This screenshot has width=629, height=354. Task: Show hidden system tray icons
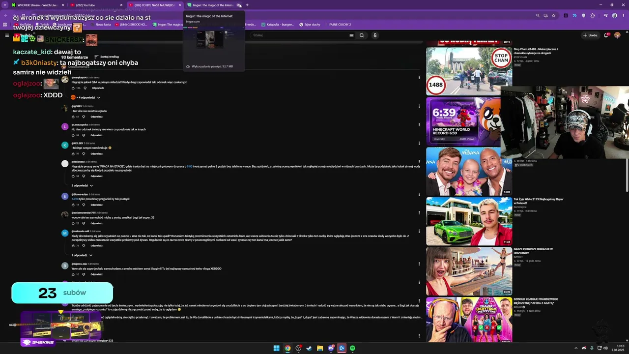577,348
